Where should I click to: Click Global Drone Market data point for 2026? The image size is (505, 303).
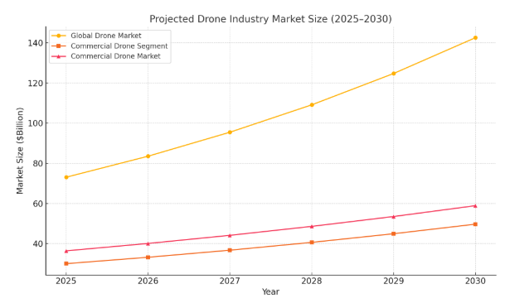148,156
